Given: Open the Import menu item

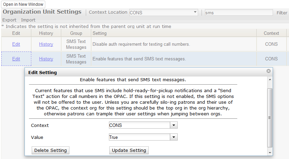Looking at the screenshot, I should tap(28, 20).
